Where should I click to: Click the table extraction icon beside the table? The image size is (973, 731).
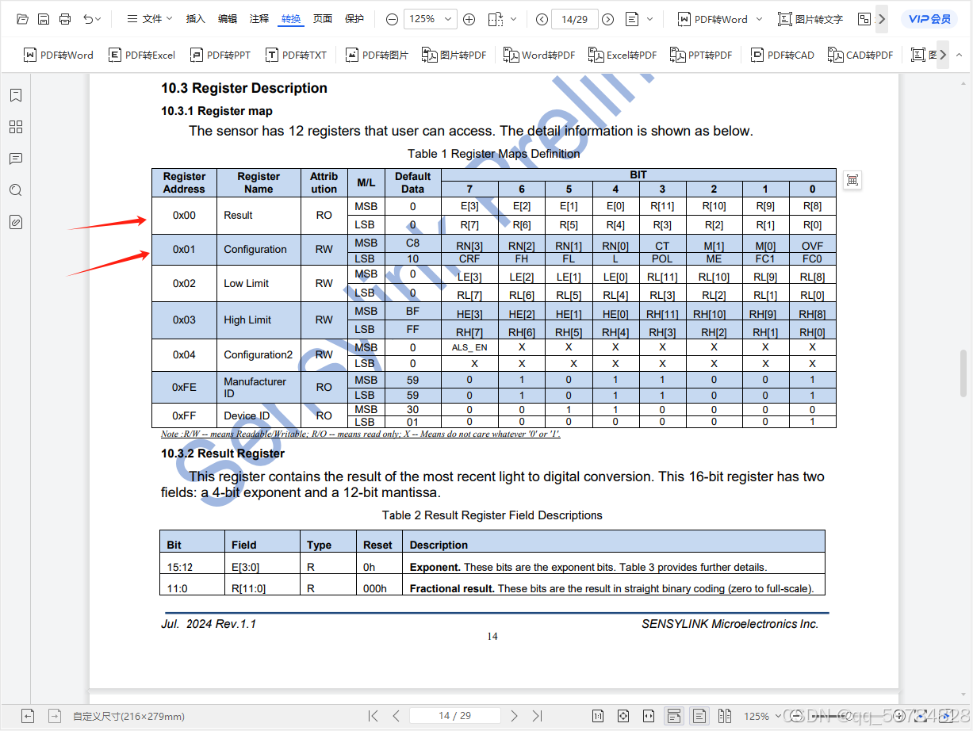coord(852,181)
